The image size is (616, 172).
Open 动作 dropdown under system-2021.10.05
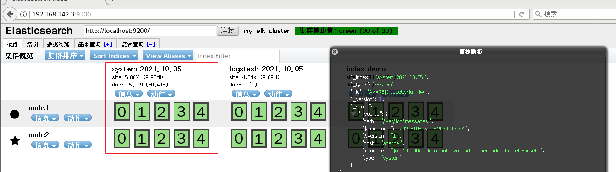pos(161,94)
